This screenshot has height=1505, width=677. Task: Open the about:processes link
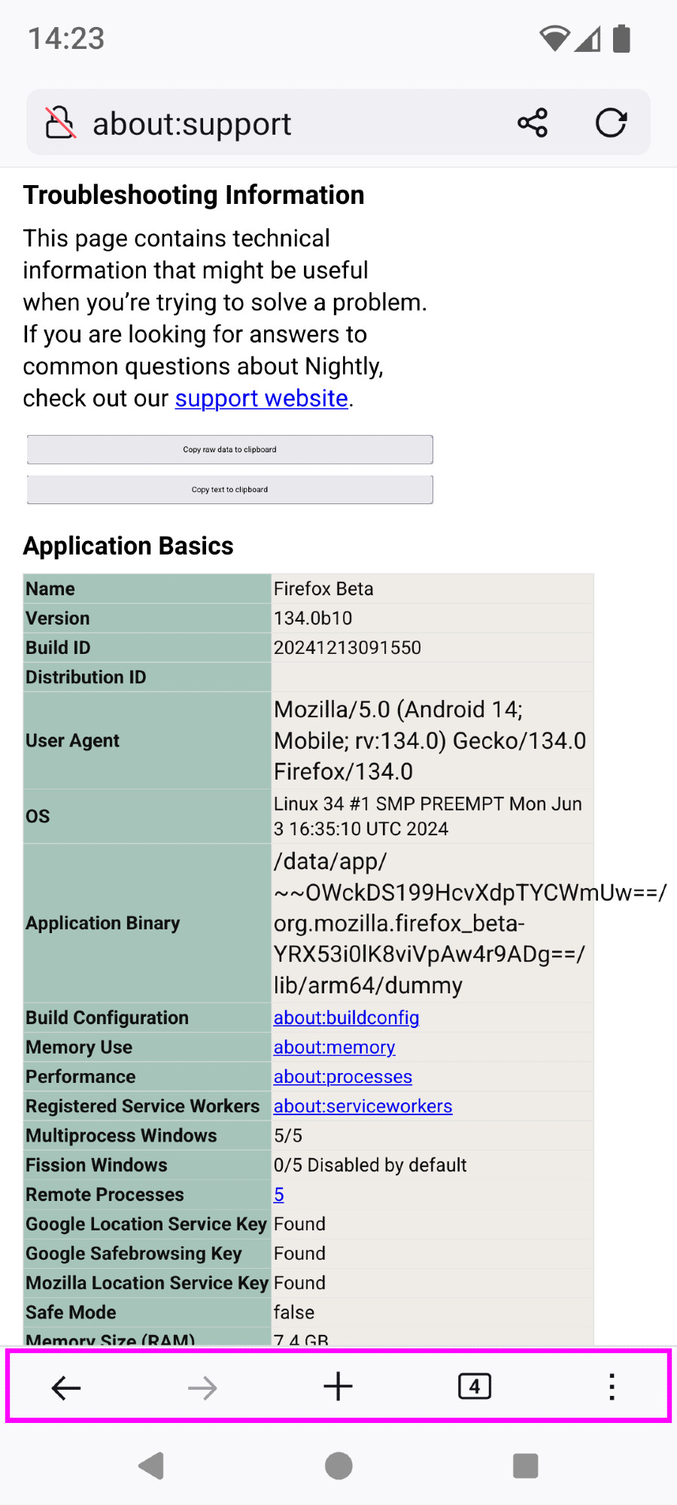[x=343, y=1077]
